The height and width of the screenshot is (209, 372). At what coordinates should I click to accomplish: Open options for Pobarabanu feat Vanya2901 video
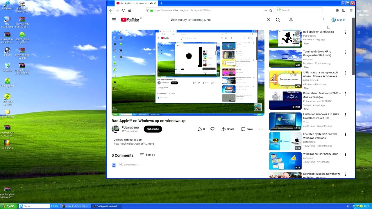point(345,94)
